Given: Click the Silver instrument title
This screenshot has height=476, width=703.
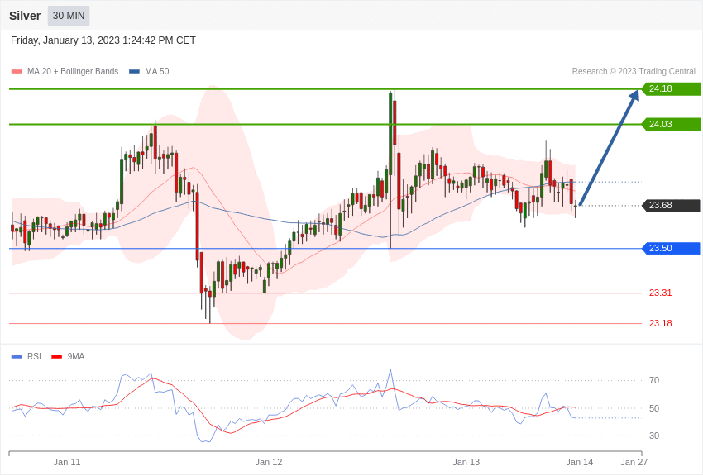Looking at the screenshot, I should tap(25, 16).
